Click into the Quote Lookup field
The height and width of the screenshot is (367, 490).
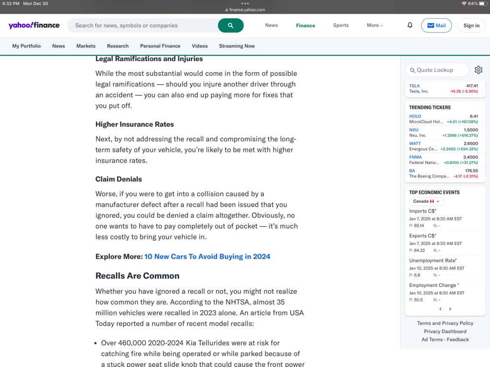tap(437, 70)
